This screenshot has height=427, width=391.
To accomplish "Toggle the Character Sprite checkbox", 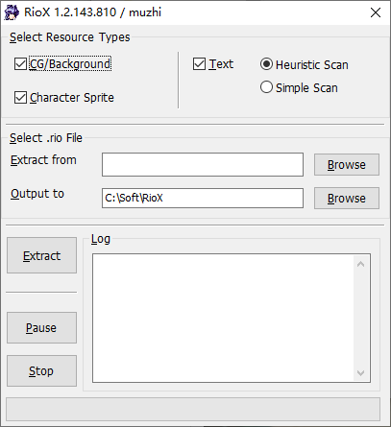I will tap(20, 98).
